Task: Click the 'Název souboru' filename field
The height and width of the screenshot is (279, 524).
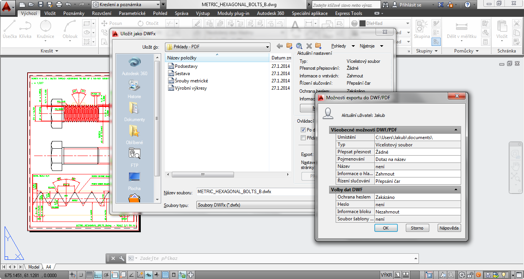Action: 253,192
